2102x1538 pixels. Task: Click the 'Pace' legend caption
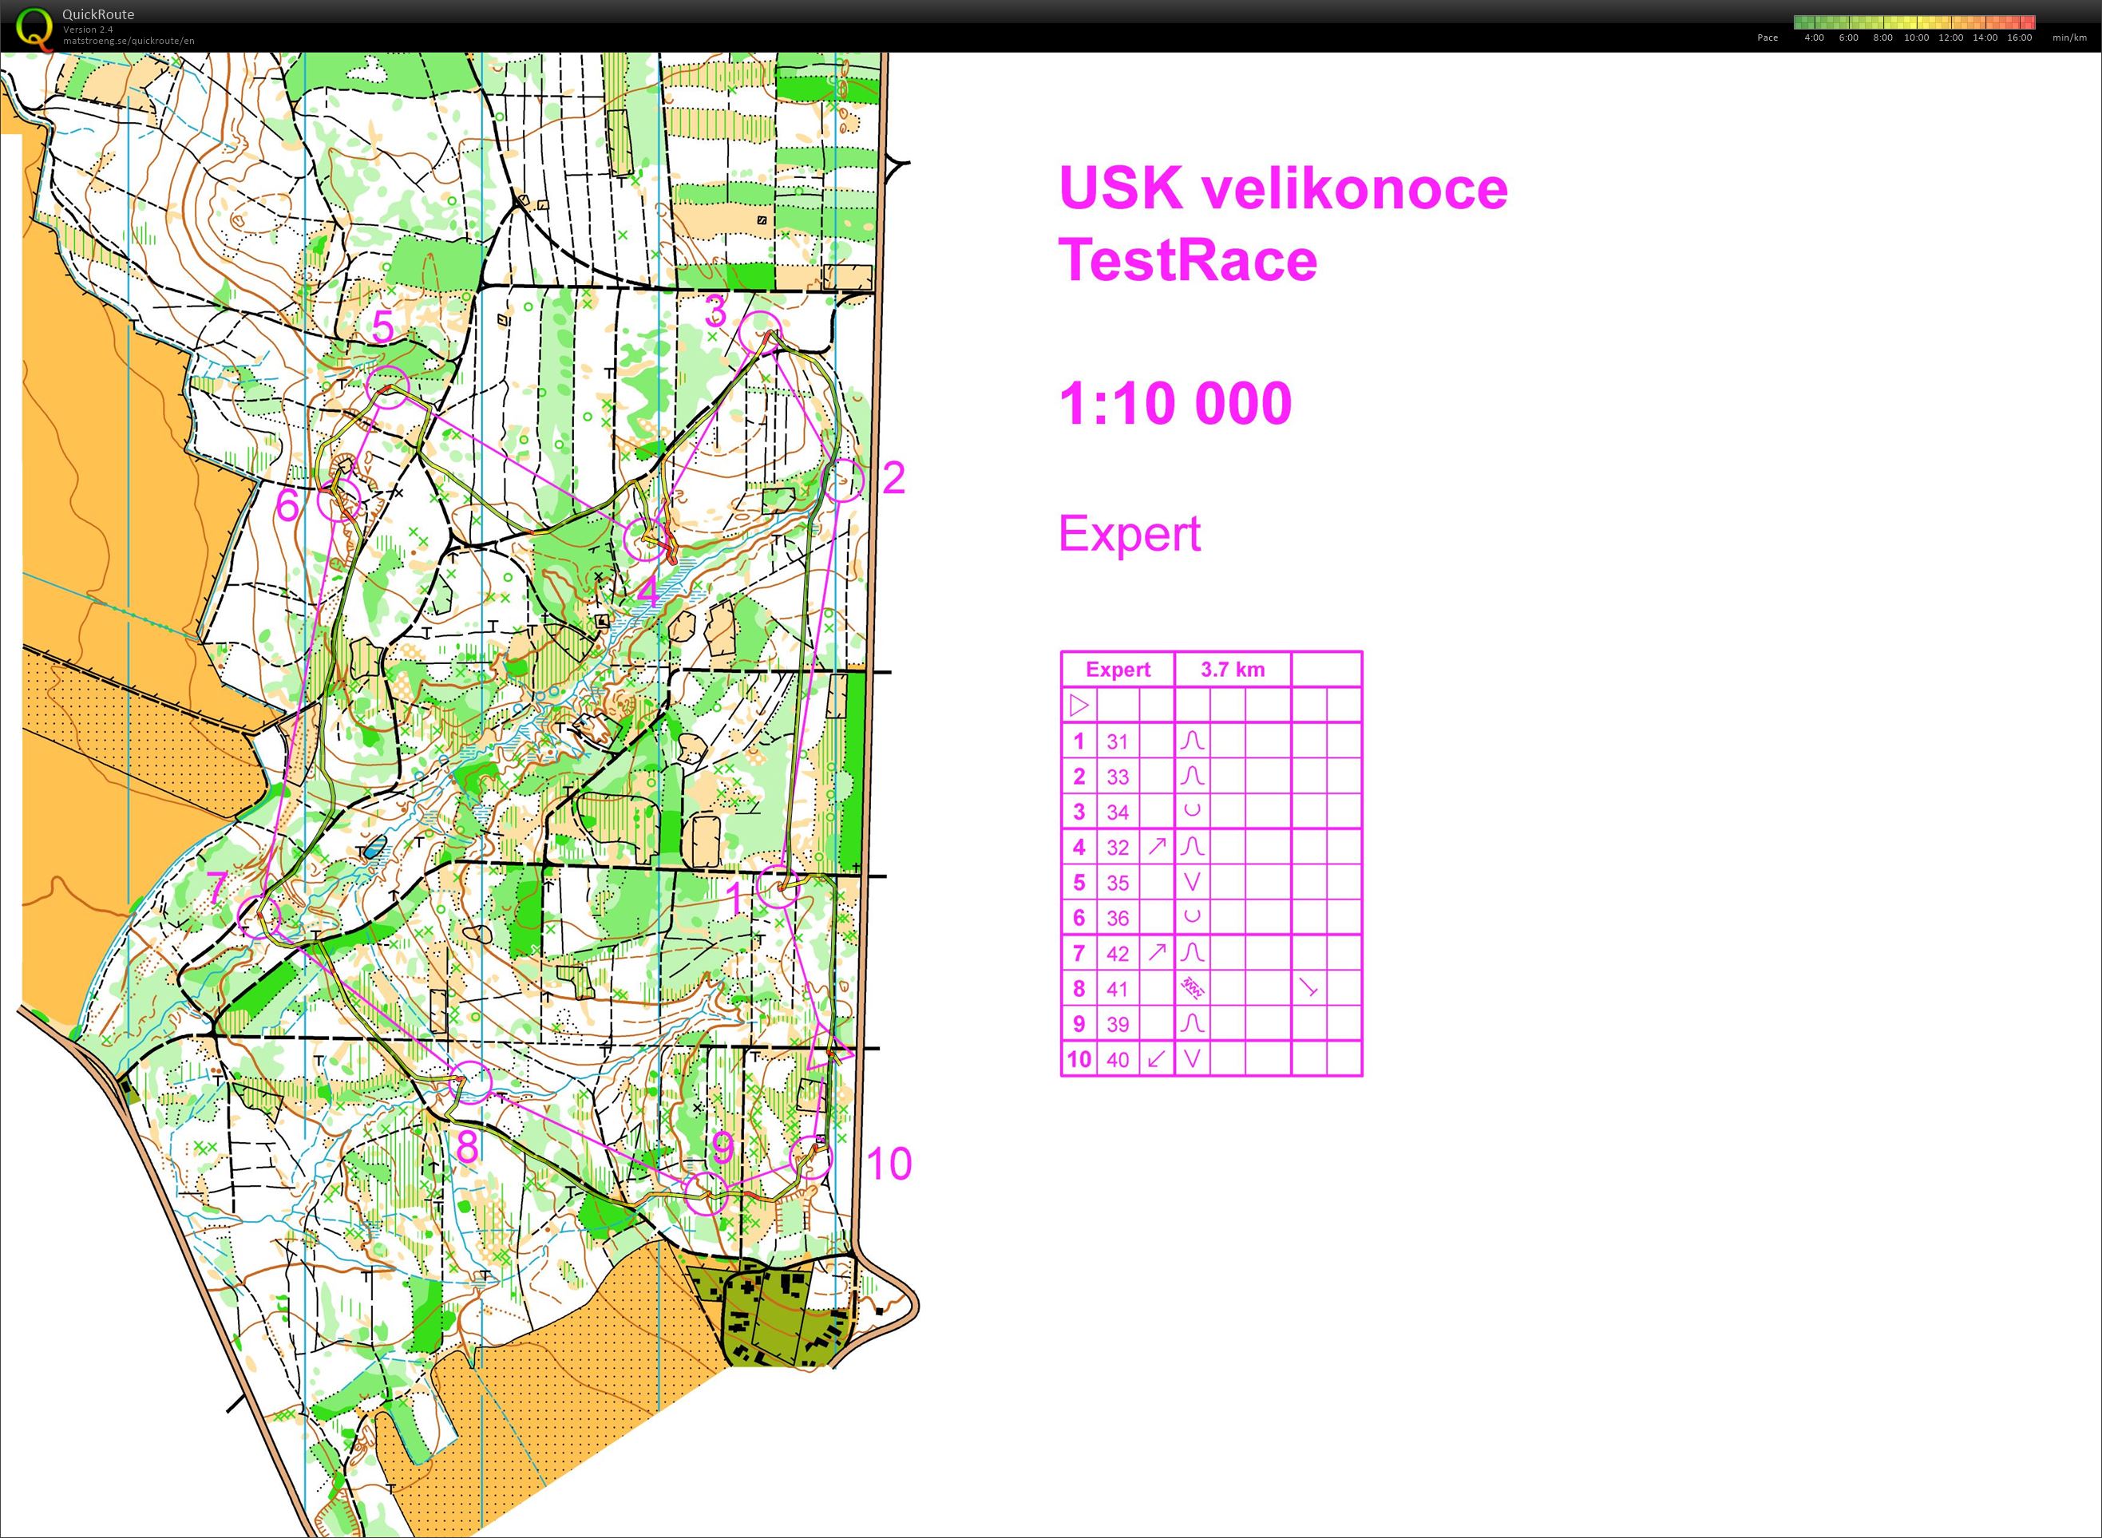(x=1767, y=38)
